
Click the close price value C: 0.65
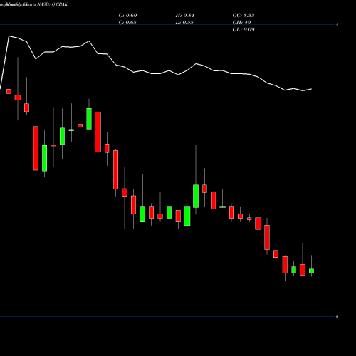click(127, 23)
